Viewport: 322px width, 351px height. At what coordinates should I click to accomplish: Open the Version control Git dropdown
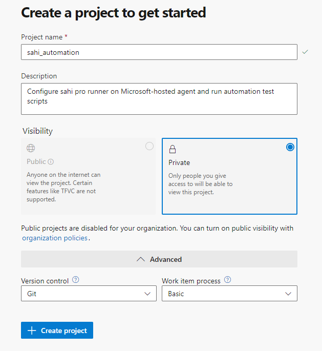[89, 294]
